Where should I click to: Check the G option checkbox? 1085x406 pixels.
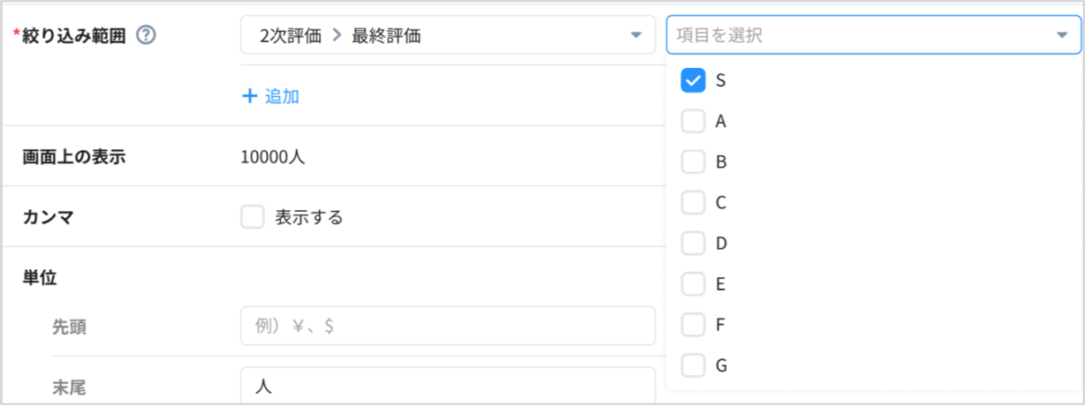pos(694,365)
